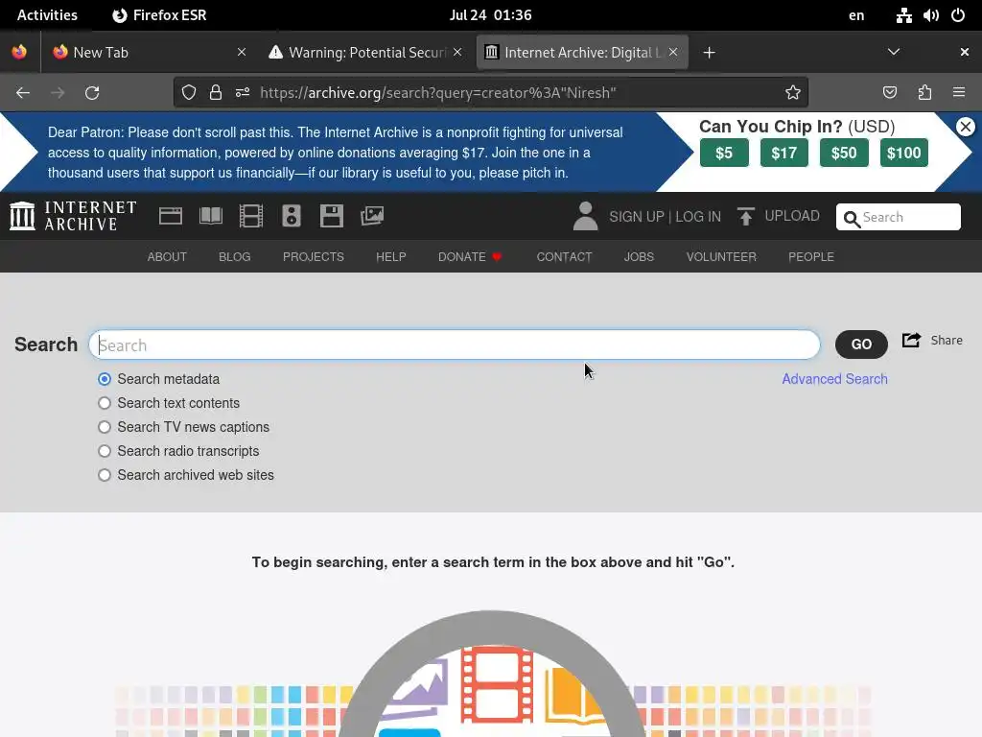Click the user avatar icon
The width and height of the screenshot is (982, 737).
coord(586,216)
